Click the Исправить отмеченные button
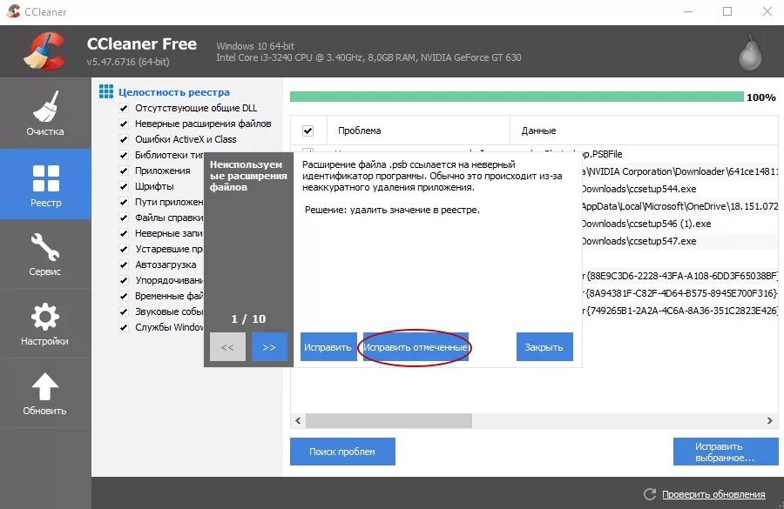784x509 pixels. click(415, 346)
